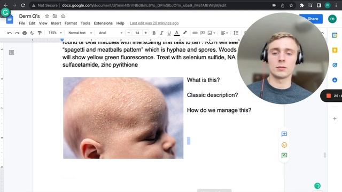Open the insert image dropdown
The width and height of the screenshot is (342, 192).
coord(211,33)
